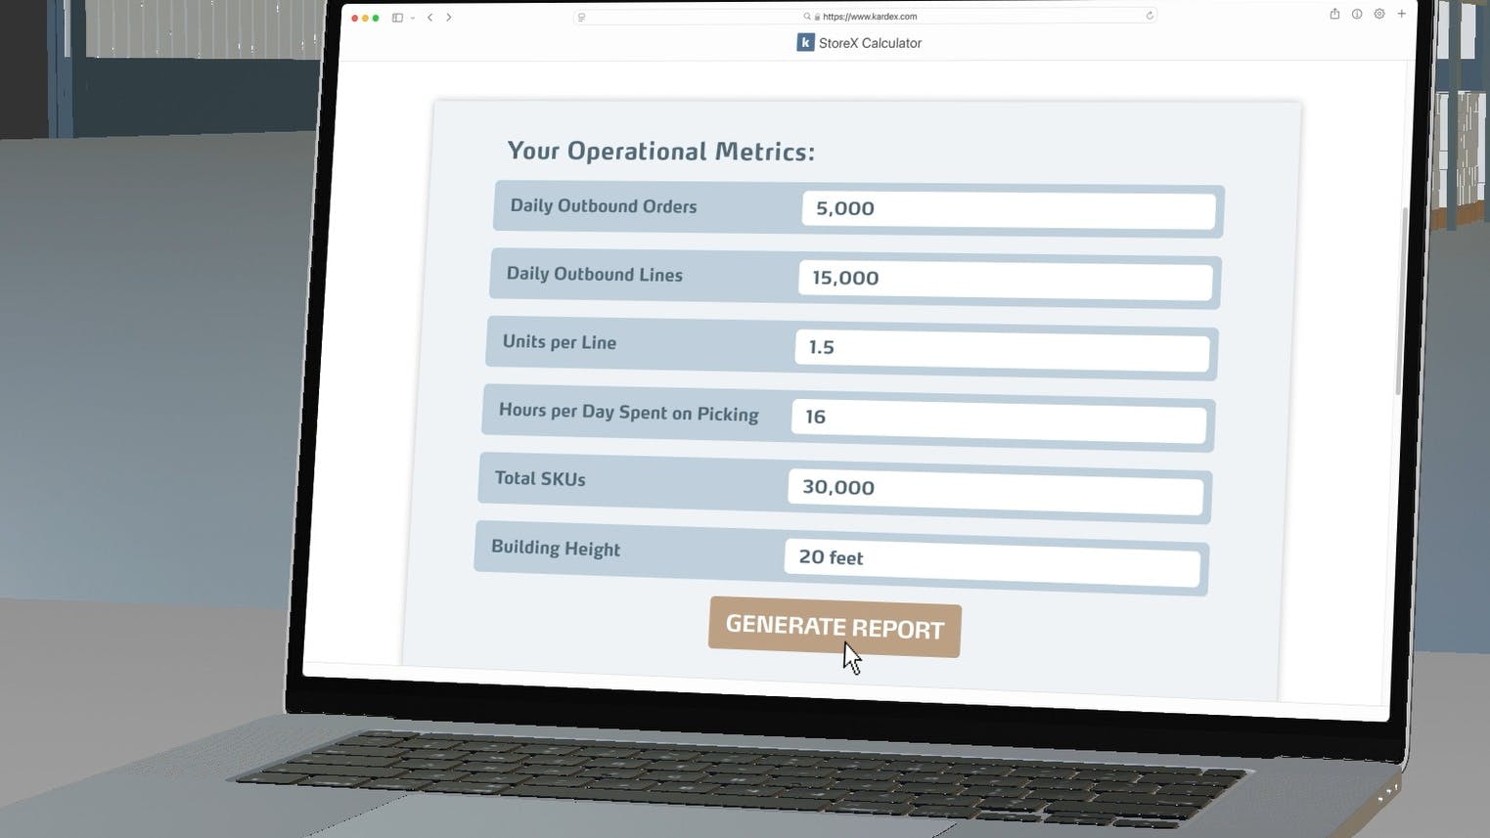Focus the kardex.com address bar
The width and height of the screenshot is (1490, 838).
869,17
